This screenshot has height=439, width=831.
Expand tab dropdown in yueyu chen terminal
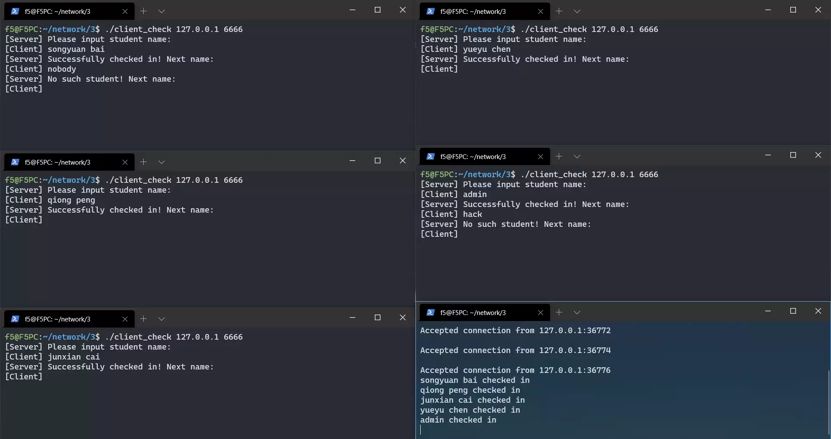click(x=577, y=11)
